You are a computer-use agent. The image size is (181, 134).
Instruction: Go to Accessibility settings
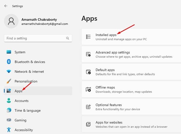click(x=38, y=130)
